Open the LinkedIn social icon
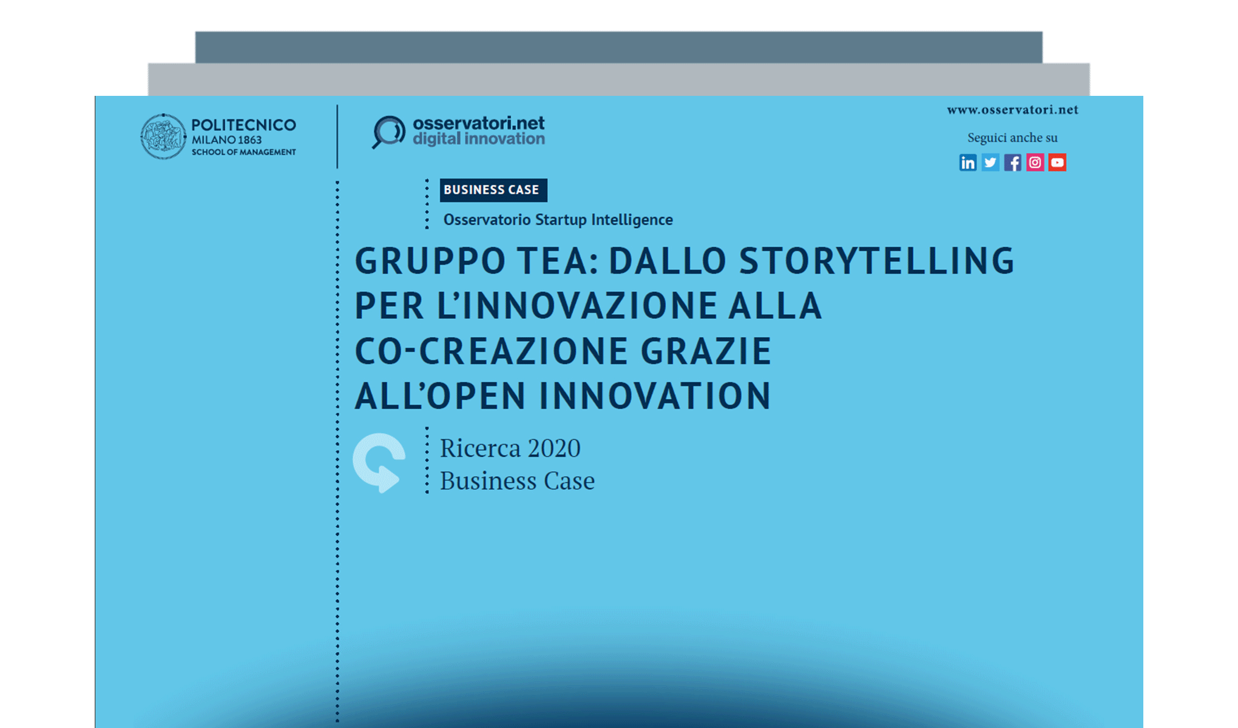 pyautogui.click(x=968, y=162)
